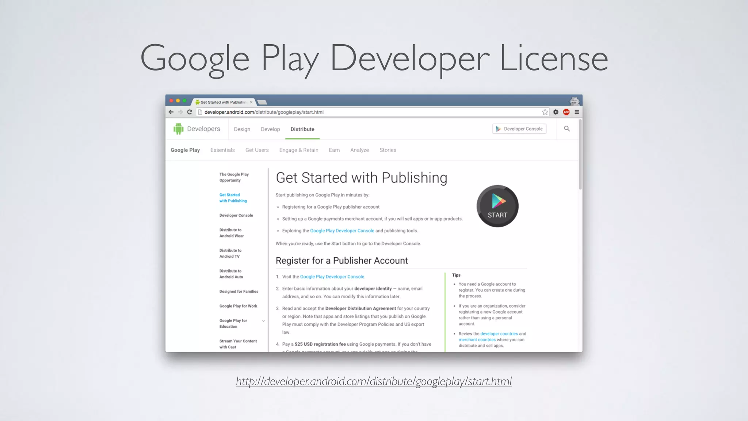The image size is (748, 421).
Task: Click the Developer Console button
Action: [519, 129]
